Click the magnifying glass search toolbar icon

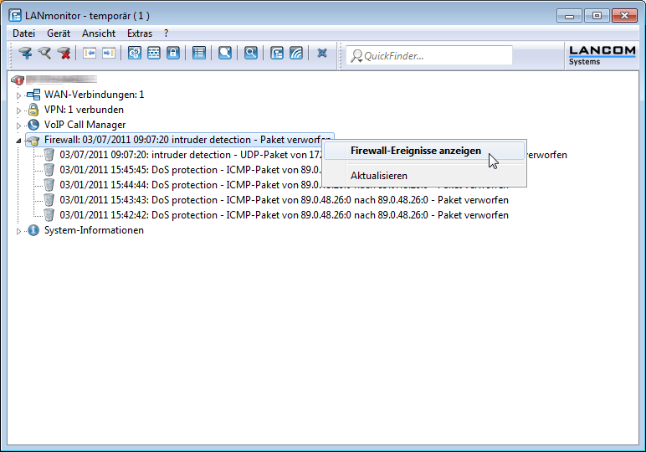(250, 54)
